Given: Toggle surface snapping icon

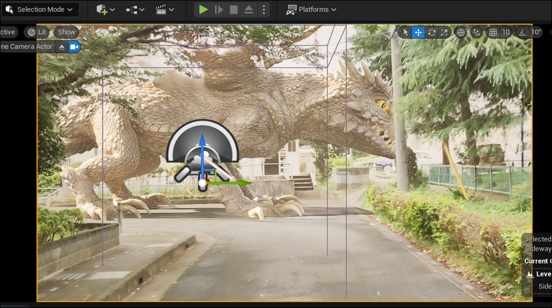Looking at the screenshot, I should [476, 32].
